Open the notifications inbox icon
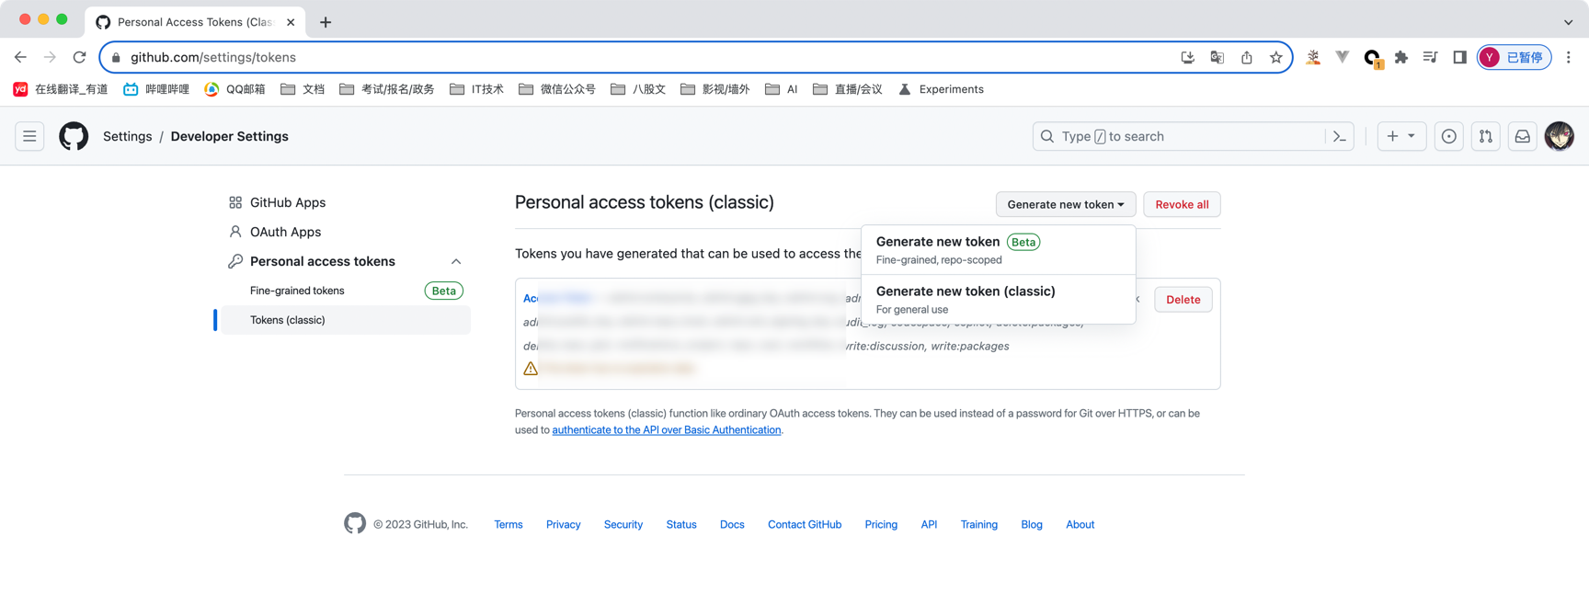This screenshot has height=605, width=1589. click(x=1522, y=136)
